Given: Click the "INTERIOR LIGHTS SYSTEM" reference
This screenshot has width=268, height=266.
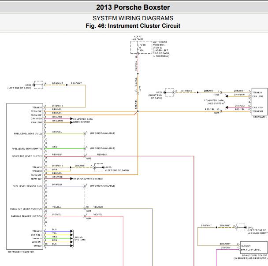Looking at the screenshot, I should pyautogui.click(x=88, y=179).
